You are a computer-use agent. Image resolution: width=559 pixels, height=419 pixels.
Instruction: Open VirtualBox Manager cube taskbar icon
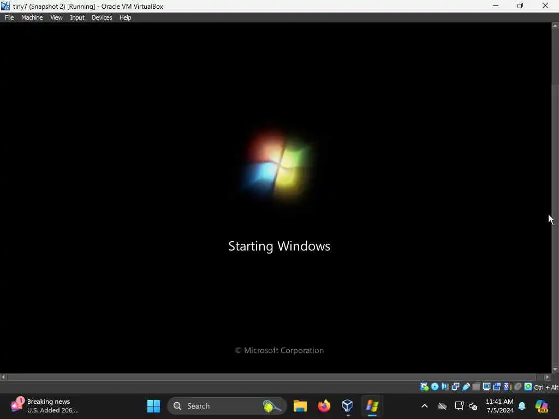(347, 406)
